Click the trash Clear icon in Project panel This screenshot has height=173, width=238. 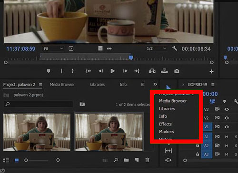click(x=147, y=160)
